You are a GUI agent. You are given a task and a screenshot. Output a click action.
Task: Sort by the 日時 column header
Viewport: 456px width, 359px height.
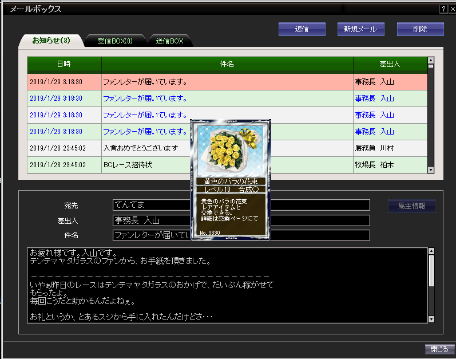click(x=64, y=64)
